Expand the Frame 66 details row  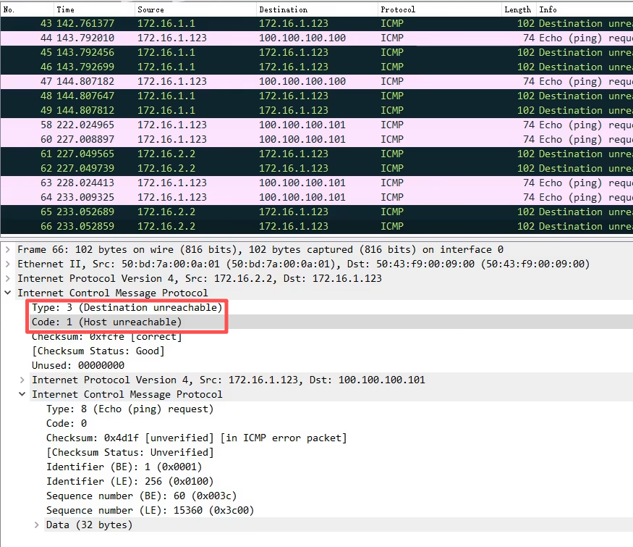point(7,249)
